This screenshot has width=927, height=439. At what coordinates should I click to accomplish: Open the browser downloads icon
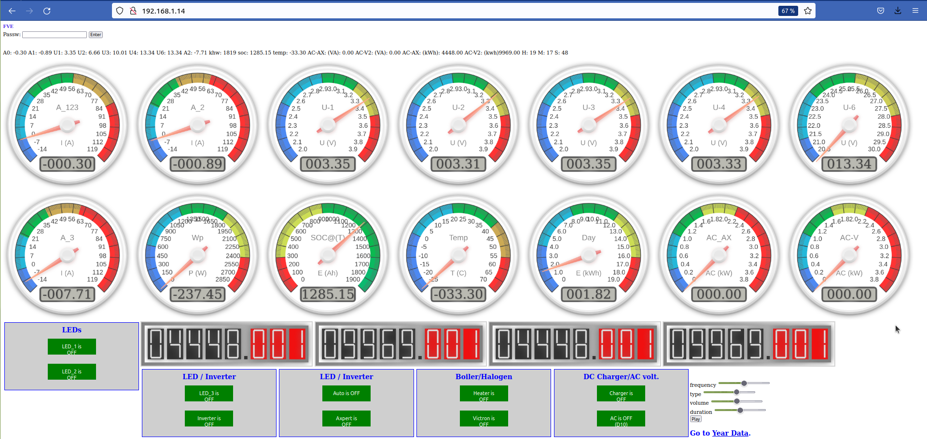point(898,11)
